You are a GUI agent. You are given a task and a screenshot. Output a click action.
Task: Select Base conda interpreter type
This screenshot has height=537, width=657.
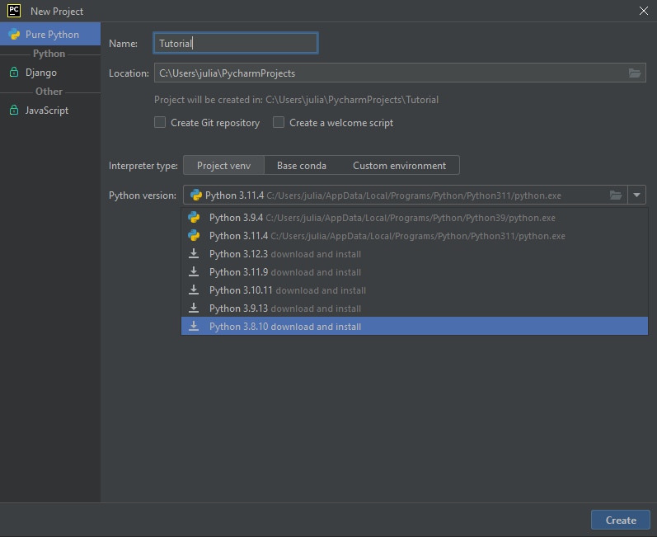[x=301, y=165]
